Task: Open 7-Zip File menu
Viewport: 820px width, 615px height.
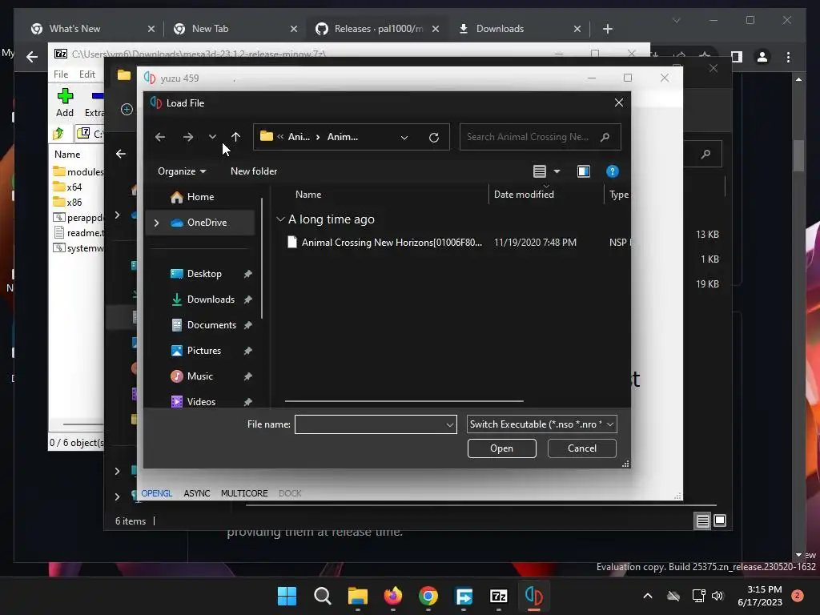Action: click(x=61, y=74)
